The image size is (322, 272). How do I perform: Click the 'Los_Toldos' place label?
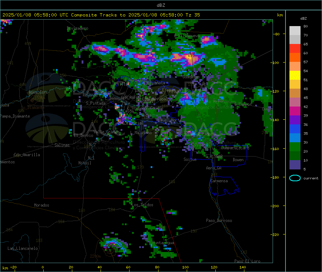coord(142,205)
